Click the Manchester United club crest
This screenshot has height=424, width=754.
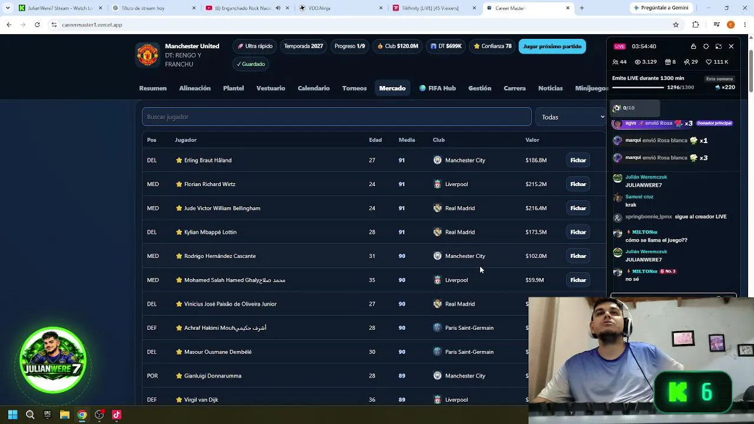(147, 55)
